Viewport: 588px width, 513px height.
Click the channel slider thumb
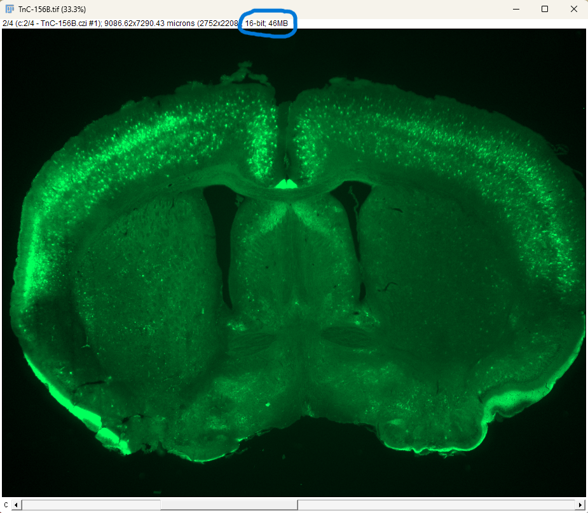pos(230,505)
